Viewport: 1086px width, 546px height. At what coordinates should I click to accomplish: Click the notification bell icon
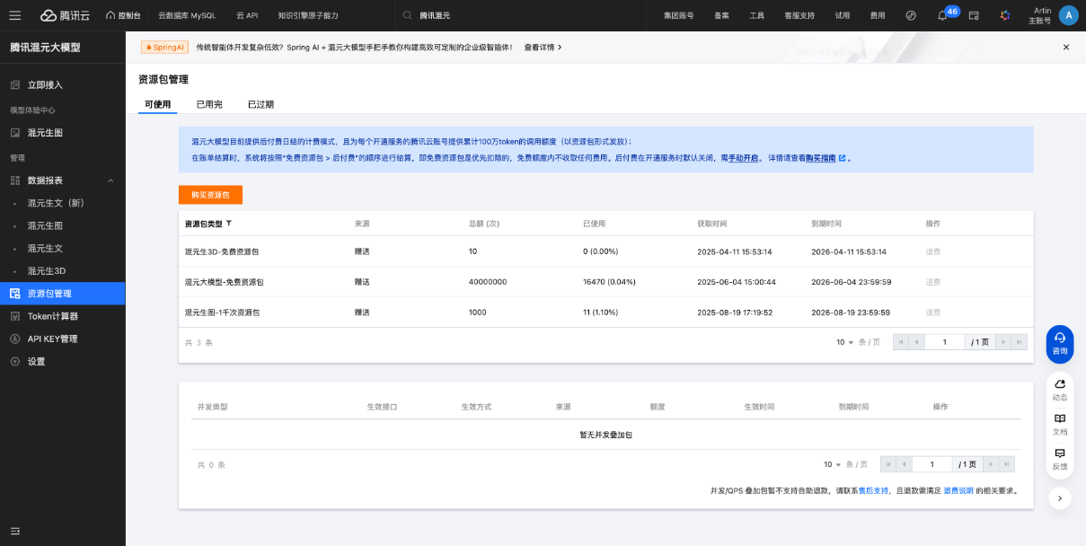pyautogui.click(x=942, y=15)
